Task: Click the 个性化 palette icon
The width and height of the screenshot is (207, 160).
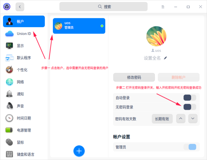Action: click(x=9, y=70)
